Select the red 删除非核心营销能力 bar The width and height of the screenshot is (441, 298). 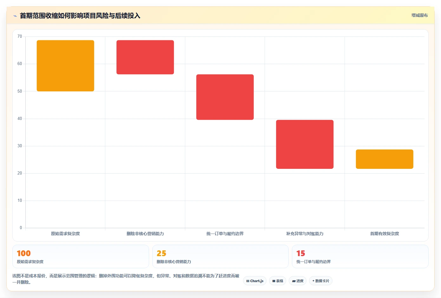tap(145, 57)
